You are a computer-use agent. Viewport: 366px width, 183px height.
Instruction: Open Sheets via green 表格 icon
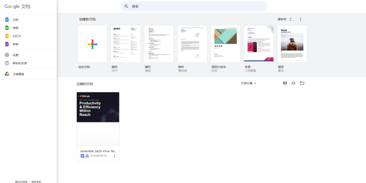7,28
